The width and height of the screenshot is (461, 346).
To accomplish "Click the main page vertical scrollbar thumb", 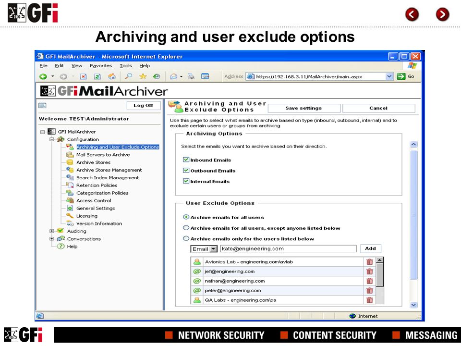I will point(413,215).
